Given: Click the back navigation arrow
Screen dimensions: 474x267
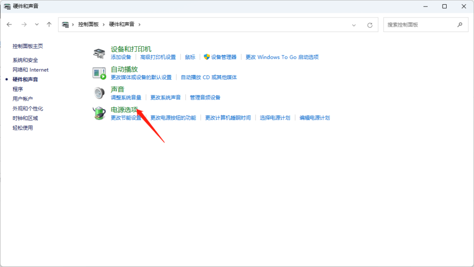Looking at the screenshot, I should click(x=9, y=25).
